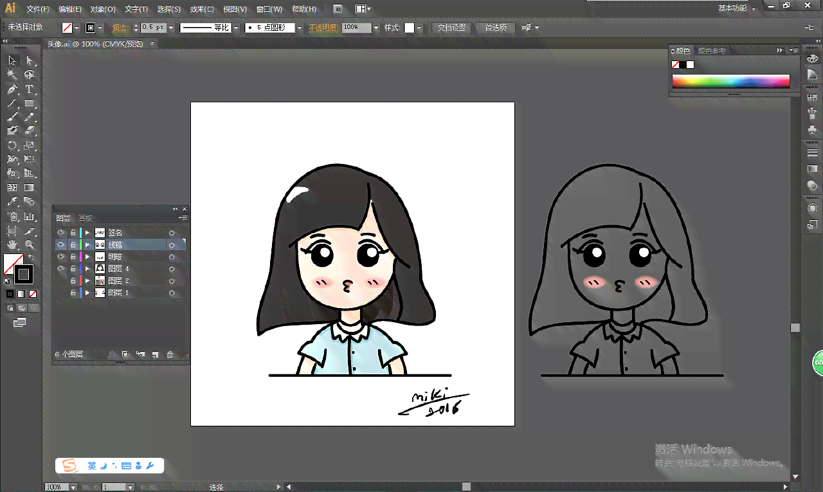This screenshot has width=823, height=492.
Task: Select the Zoom magnifier tool
Action: pyautogui.click(x=30, y=244)
